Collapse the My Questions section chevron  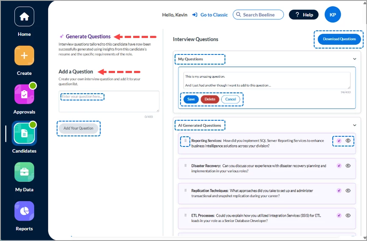tap(355, 59)
